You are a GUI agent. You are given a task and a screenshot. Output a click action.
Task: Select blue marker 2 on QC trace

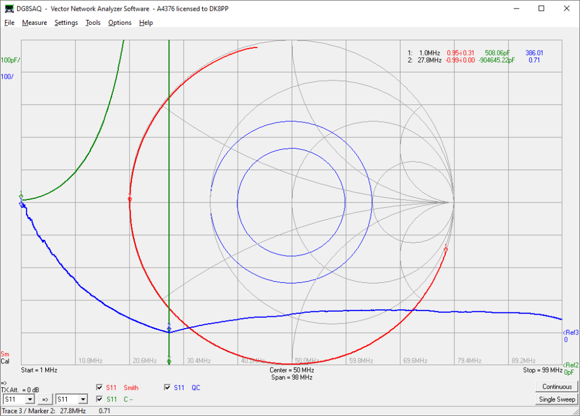click(x=169, y=329)
